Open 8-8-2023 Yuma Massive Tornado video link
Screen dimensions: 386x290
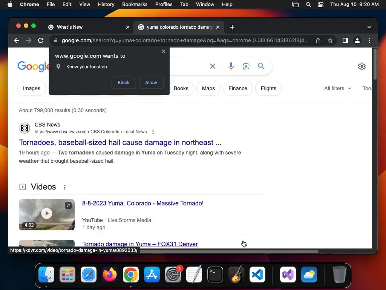tap(143, 204)
